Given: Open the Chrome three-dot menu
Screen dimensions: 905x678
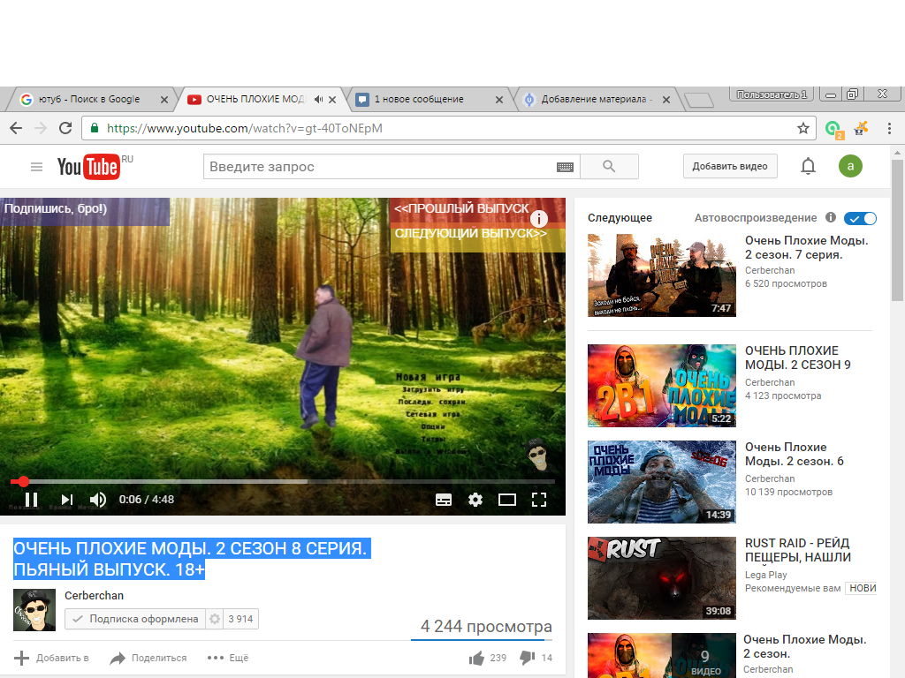Looking at the screenshot, I should click(889, 128).
